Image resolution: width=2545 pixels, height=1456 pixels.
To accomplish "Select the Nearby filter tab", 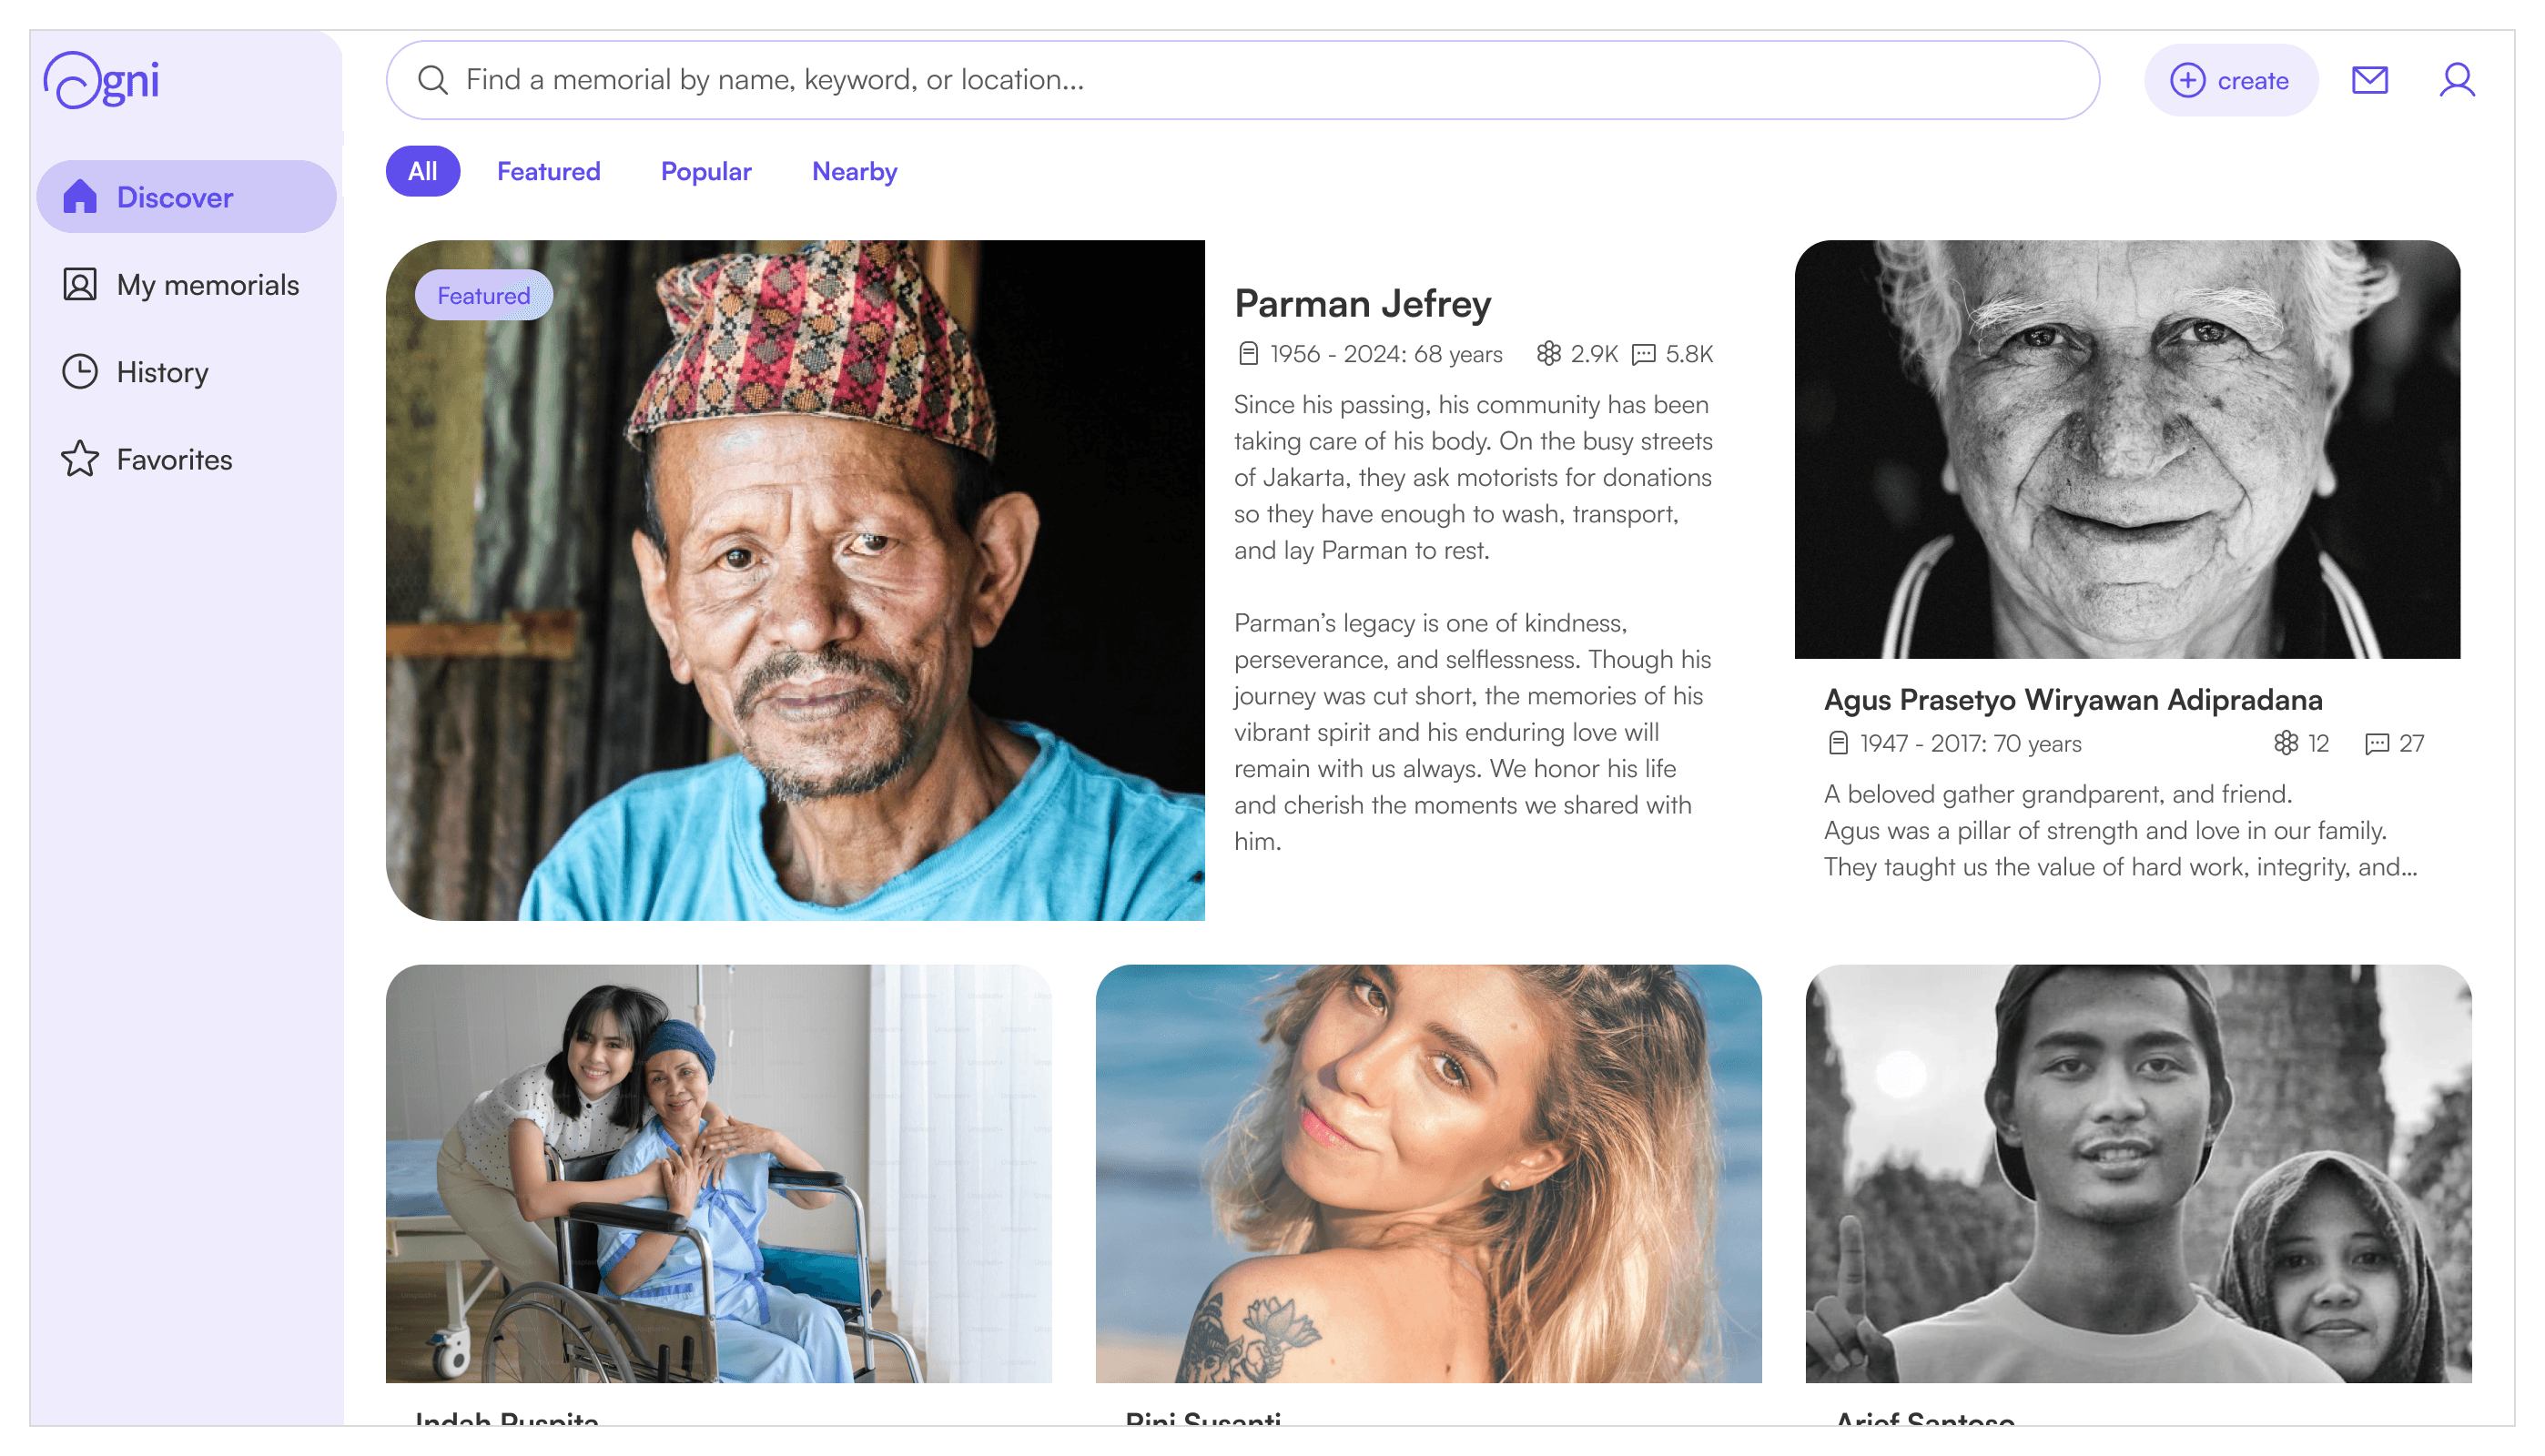I will (x=853, y=171).
